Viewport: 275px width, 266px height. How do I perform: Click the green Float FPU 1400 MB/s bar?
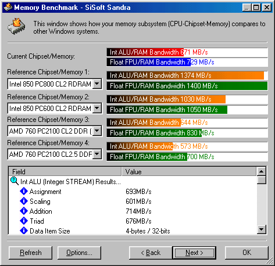click(x=187, y=86)
